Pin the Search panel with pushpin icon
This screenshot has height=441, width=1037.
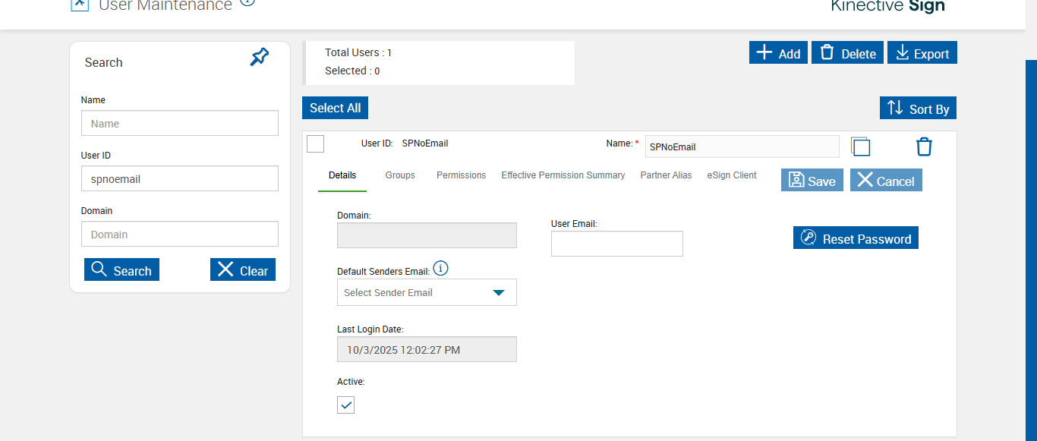(260, 58)
